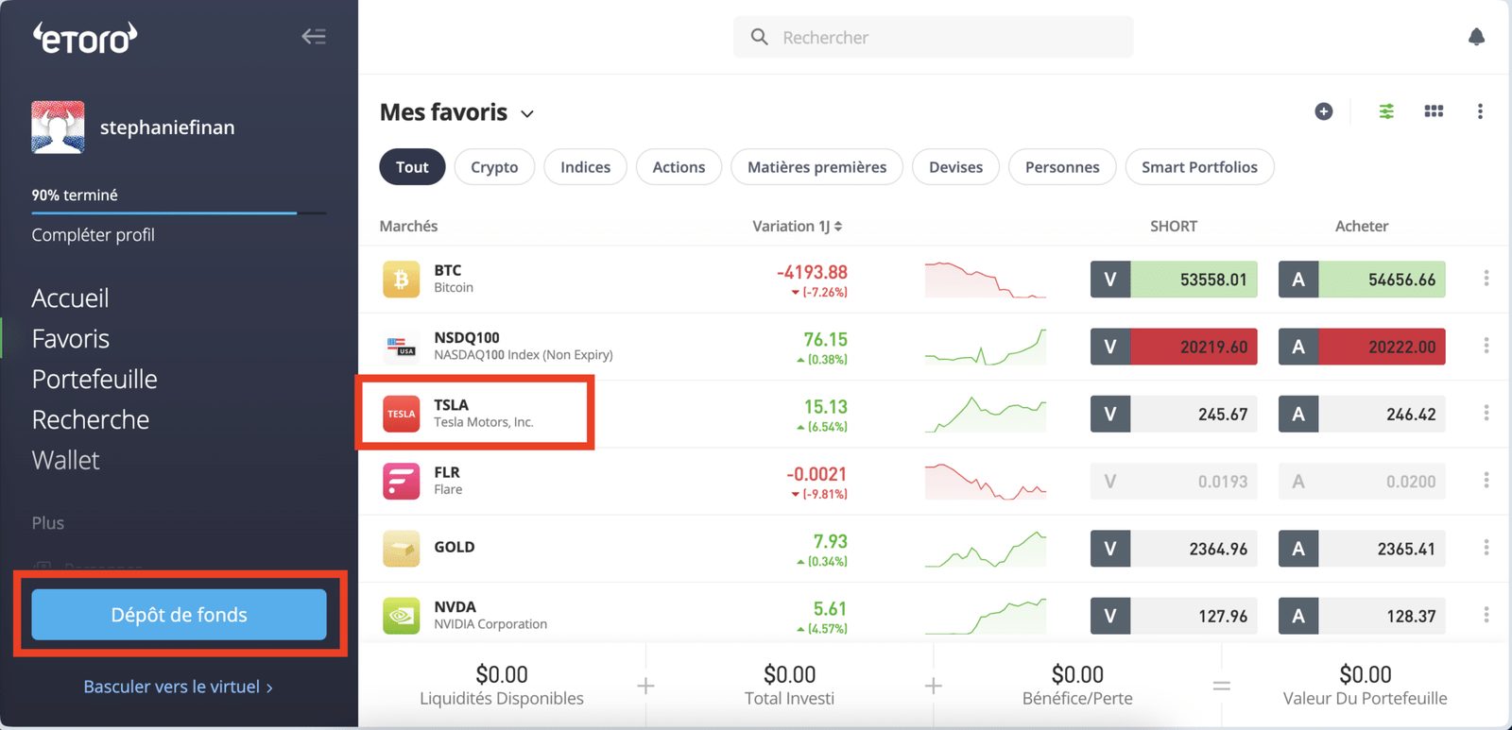Open the BTC one-day price chart
Viewport: 1512px width, 730px height.
(986, 280)
